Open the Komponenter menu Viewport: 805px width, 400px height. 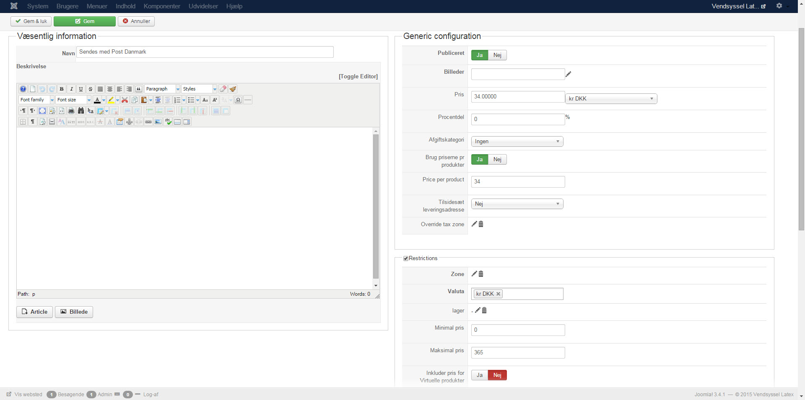click(162, 6)
